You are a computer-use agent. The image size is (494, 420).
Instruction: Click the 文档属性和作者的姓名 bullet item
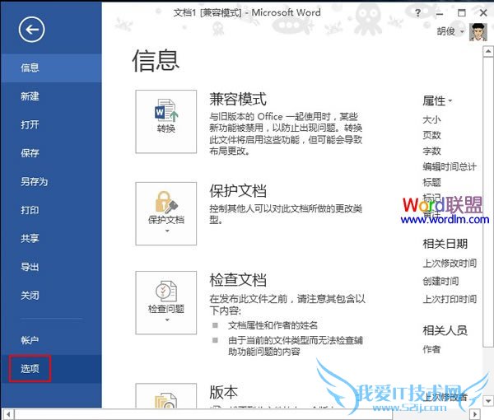click(273, 325)
